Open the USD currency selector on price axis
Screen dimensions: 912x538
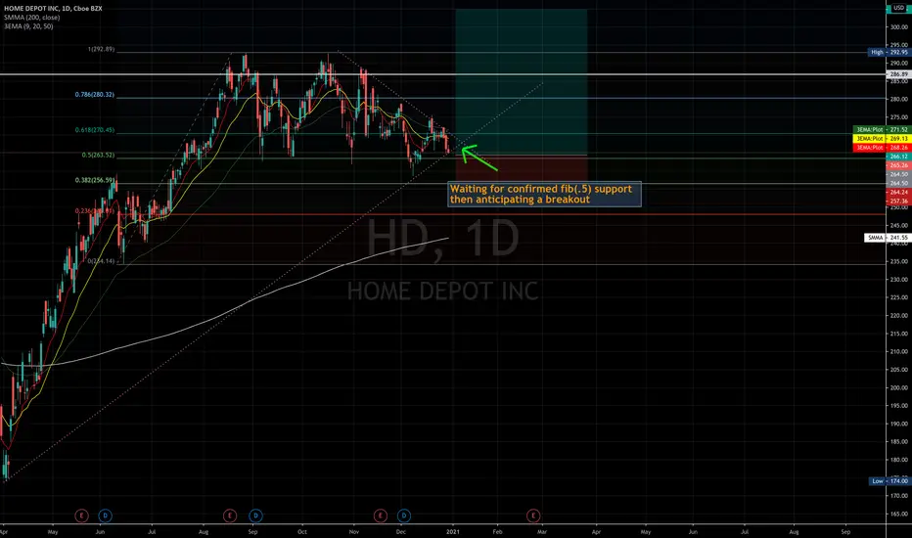pos(898,8)
